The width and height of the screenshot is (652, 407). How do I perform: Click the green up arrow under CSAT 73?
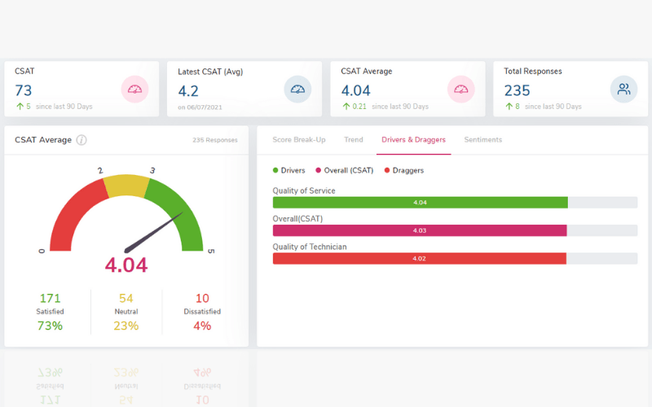point(19,107)
